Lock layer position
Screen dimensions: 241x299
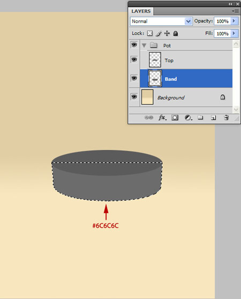pos(167,34)
